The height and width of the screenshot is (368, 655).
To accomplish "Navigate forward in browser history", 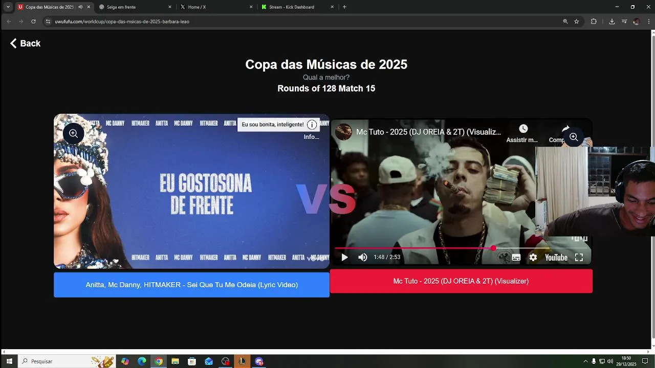I will click(21, 21).
